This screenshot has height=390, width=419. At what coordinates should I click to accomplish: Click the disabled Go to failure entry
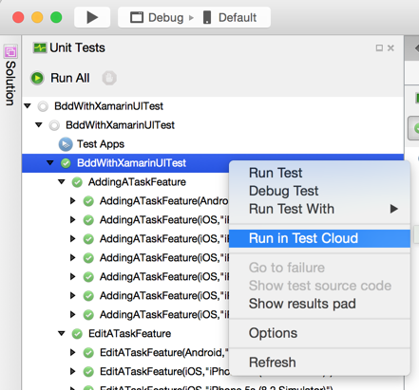click(x=319, y=268)
